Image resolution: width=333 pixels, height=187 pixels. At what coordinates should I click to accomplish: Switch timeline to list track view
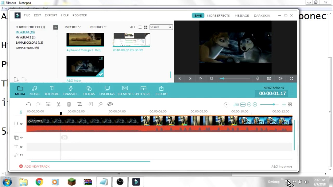point(284,104)
